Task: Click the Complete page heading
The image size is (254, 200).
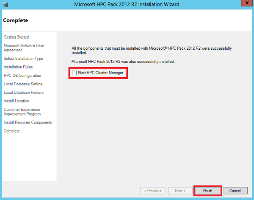Action: click(16, 20)
